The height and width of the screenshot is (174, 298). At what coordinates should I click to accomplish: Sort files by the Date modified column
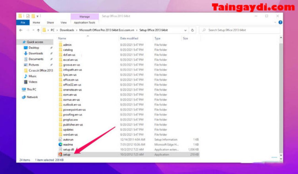128,38
